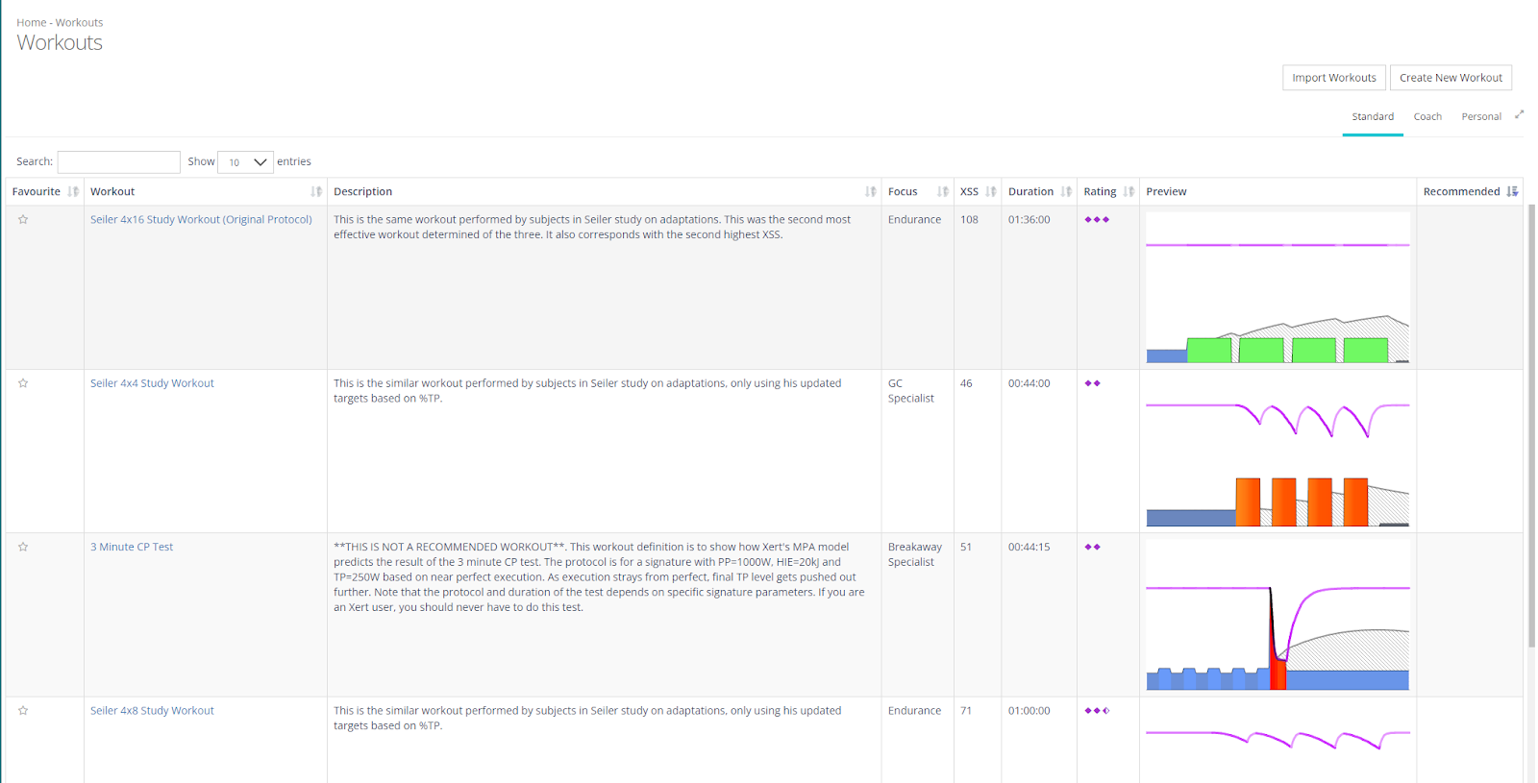The image size is (1538, 783).
Task: Open the Seiler 4x8 Study Workout link
Action: coord(152,711)
